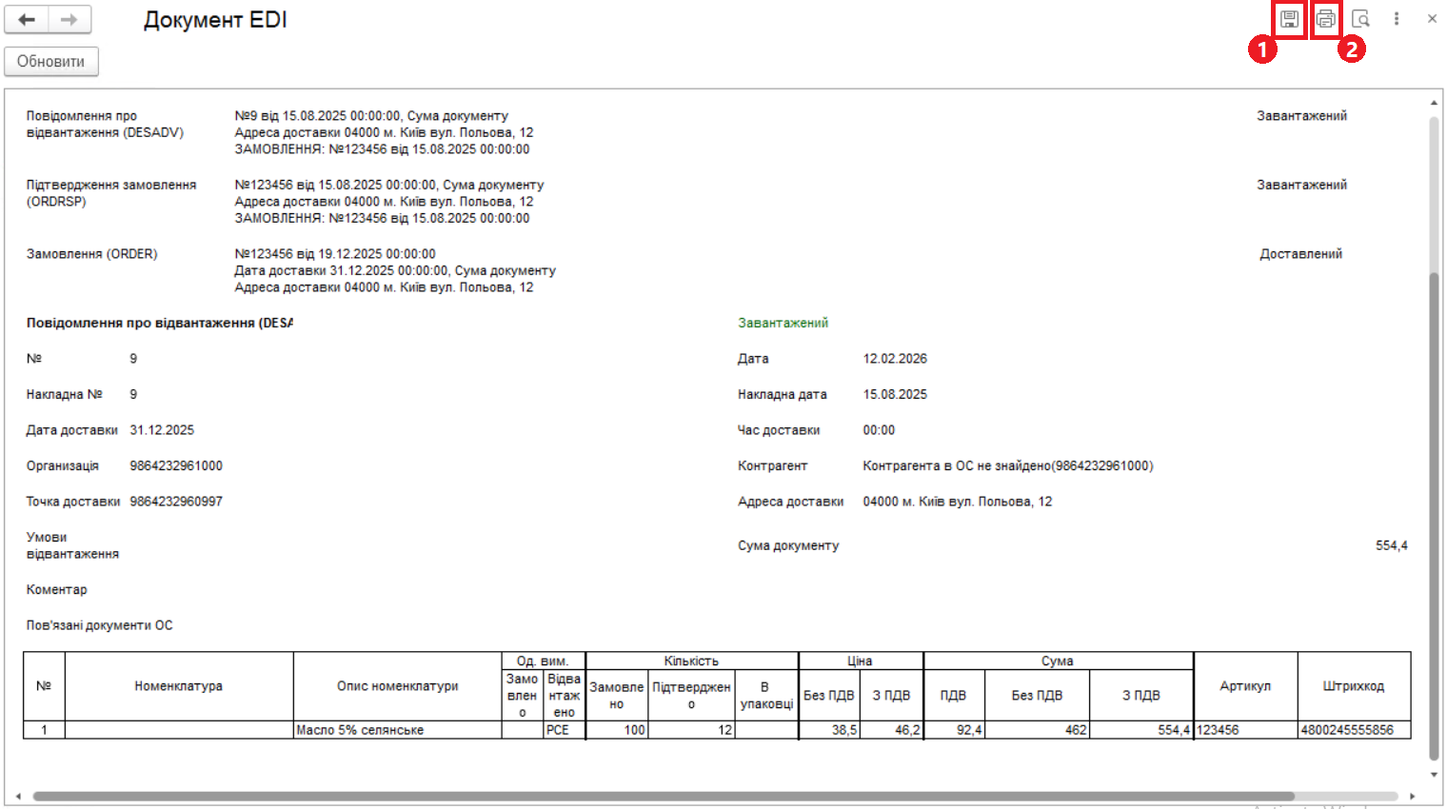Screen dimensions: 1447x809
Task: Open the three-dot more actions menu
Action: click(x=1397, y=19)
